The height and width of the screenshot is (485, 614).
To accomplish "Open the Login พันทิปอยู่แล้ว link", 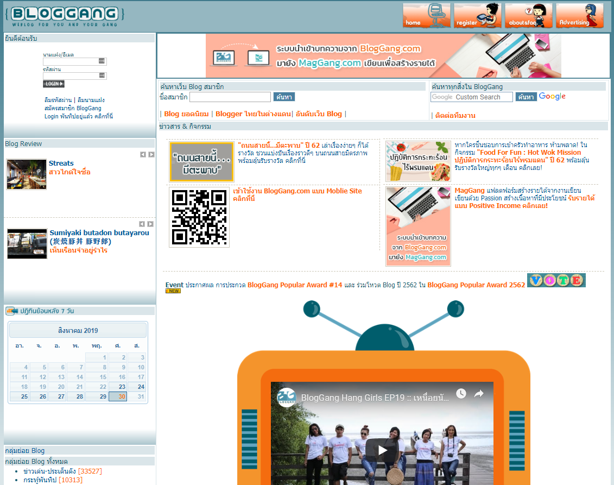I will (x=79, y=116).
